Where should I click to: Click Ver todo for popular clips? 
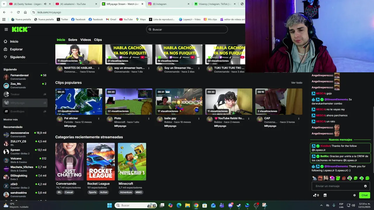point(297,83)
